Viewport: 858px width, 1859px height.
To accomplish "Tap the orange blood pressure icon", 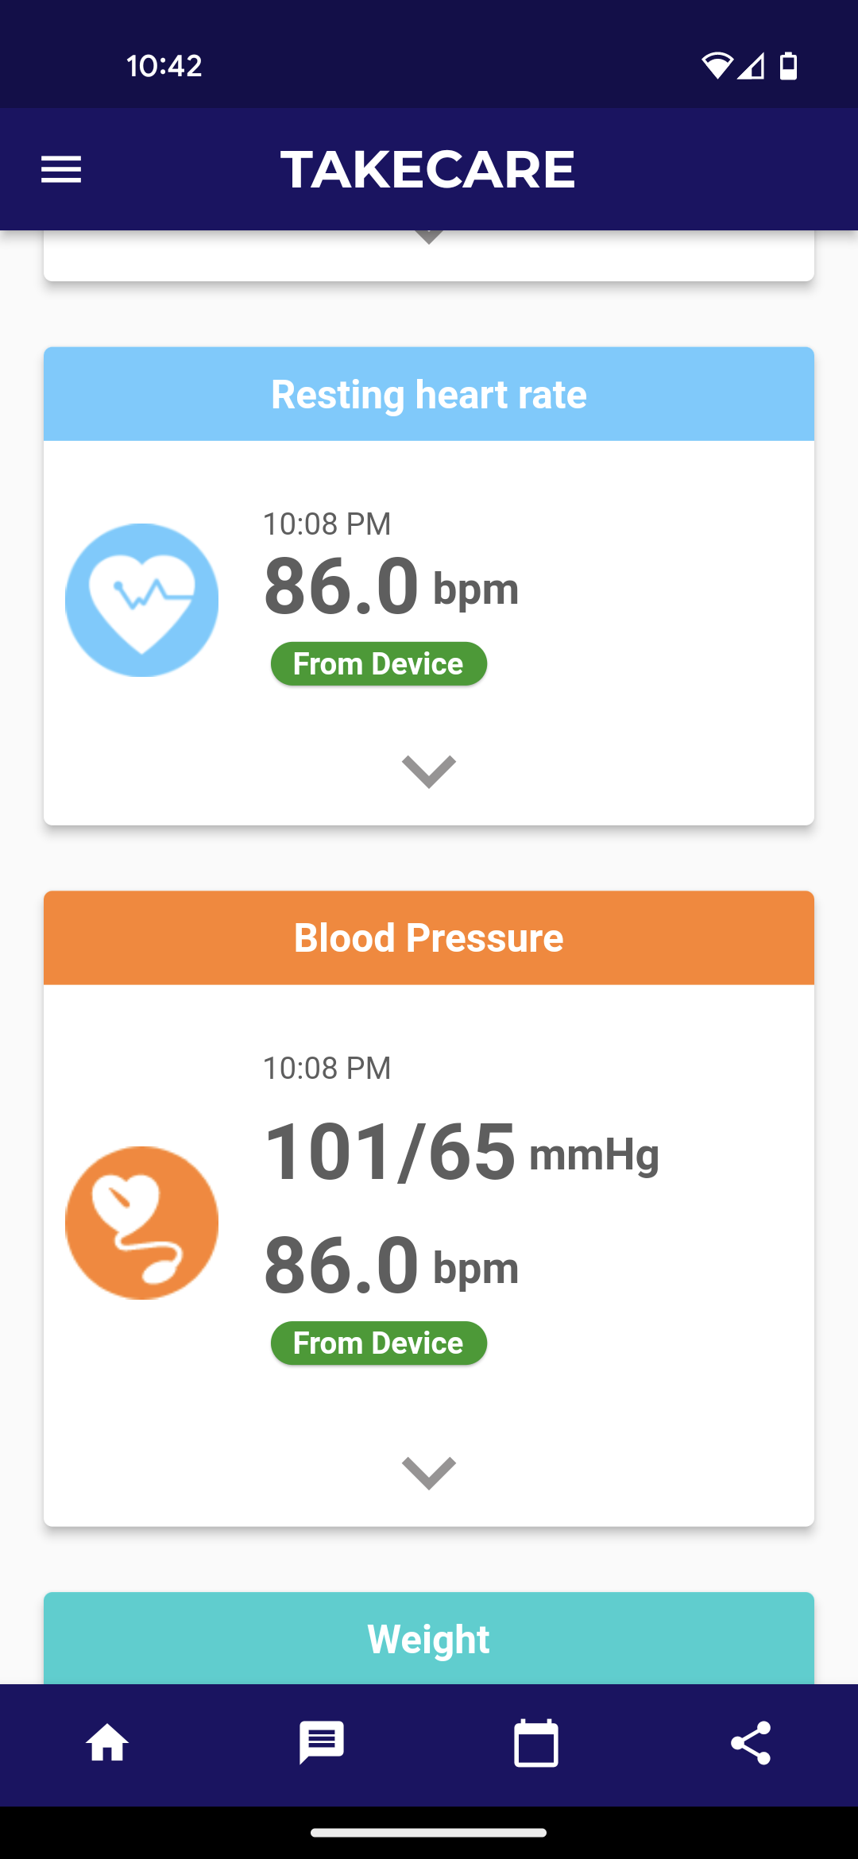I will [141, 1223].
